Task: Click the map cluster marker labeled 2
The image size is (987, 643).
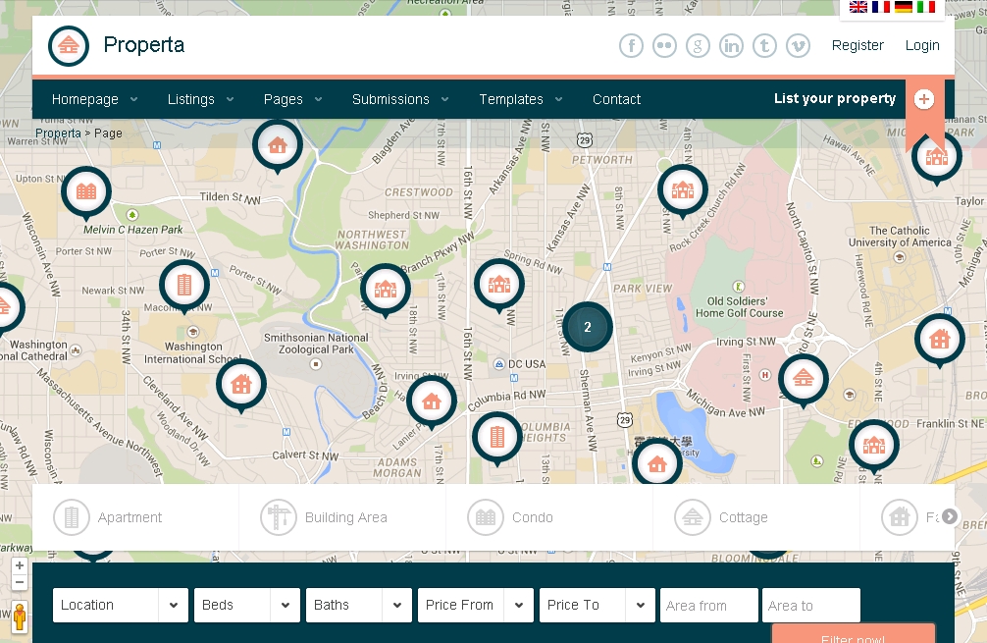Action: click(x=587, y=327)
